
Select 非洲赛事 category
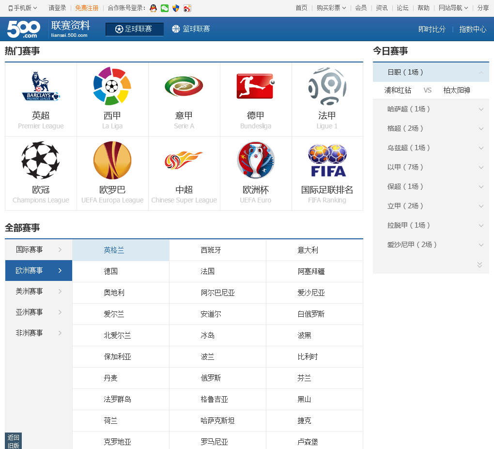click(39, 333)
